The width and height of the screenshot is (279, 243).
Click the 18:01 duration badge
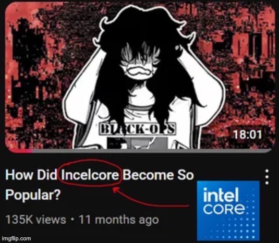click(248, 135)
